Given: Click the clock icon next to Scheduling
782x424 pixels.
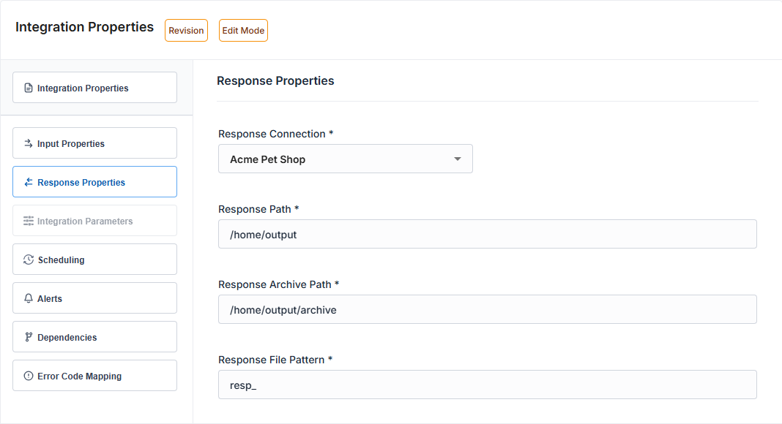Looking at the screenshot, I should (x=29, y=260).
